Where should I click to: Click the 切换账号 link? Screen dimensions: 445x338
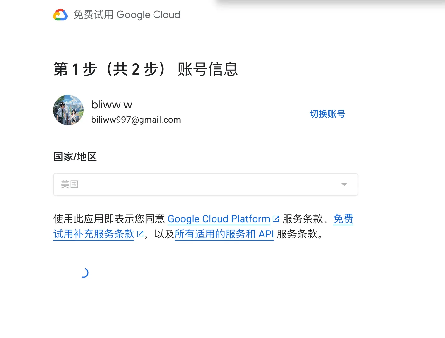(x=327, y=114)
